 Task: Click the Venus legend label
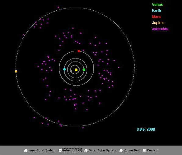(157, 5)
